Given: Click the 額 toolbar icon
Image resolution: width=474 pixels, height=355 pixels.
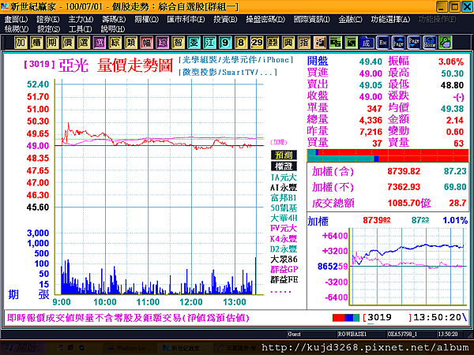Looking at the screenshot, I should [x=273, y=43].
